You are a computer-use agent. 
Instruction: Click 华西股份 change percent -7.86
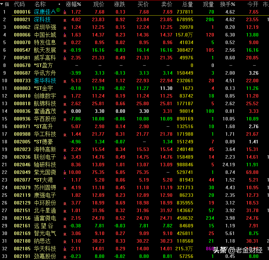(x=75, y=119)
